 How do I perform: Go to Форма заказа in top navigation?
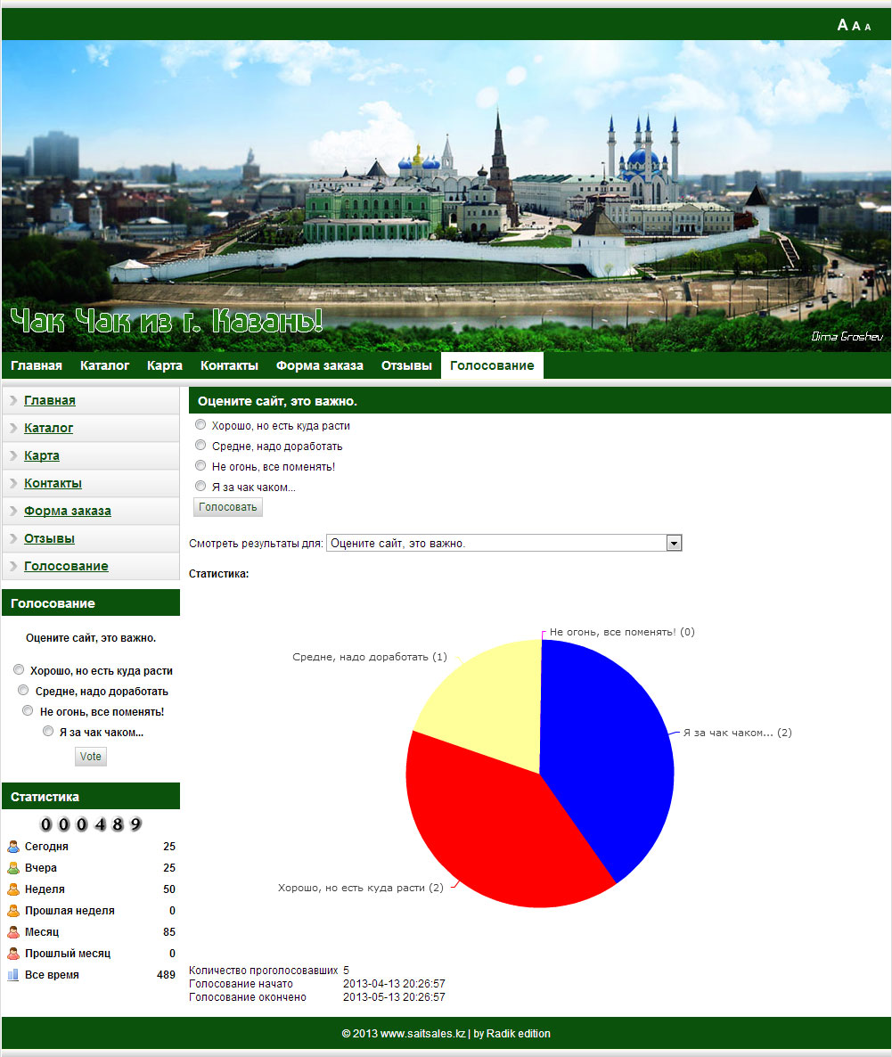click(x=319, y=365)
